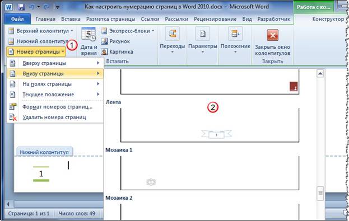Click the Работа с колонтитулами contextual header
This screenshot has width=349, height=221.
point(314,7)
